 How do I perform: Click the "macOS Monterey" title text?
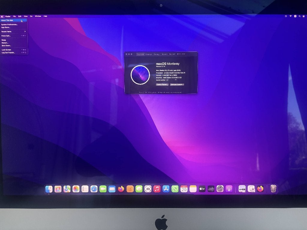coord(168,64)
